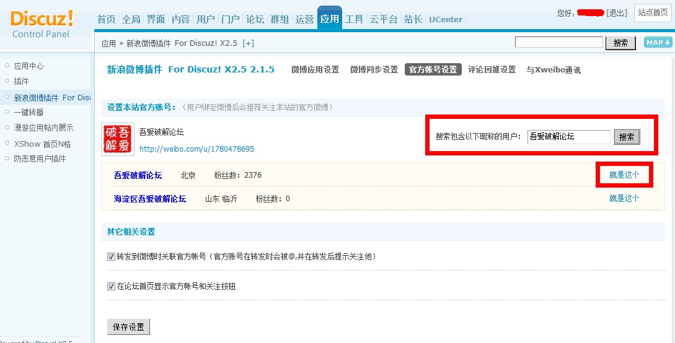Open the 工具 top menu
The height and width of the screenshot is (343, 675).
[x=355, y=19]
